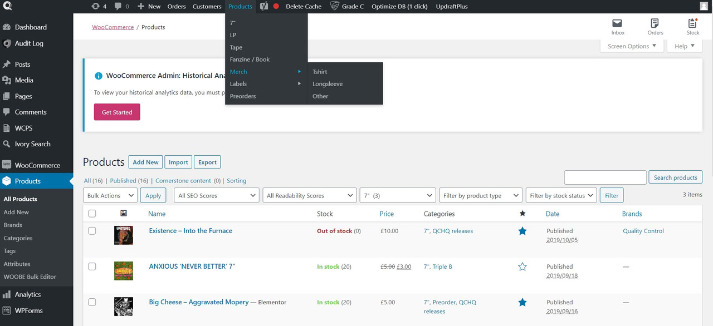
Task: Open WooCommerce breadcrumb link
Action: (x=113, y=27)
